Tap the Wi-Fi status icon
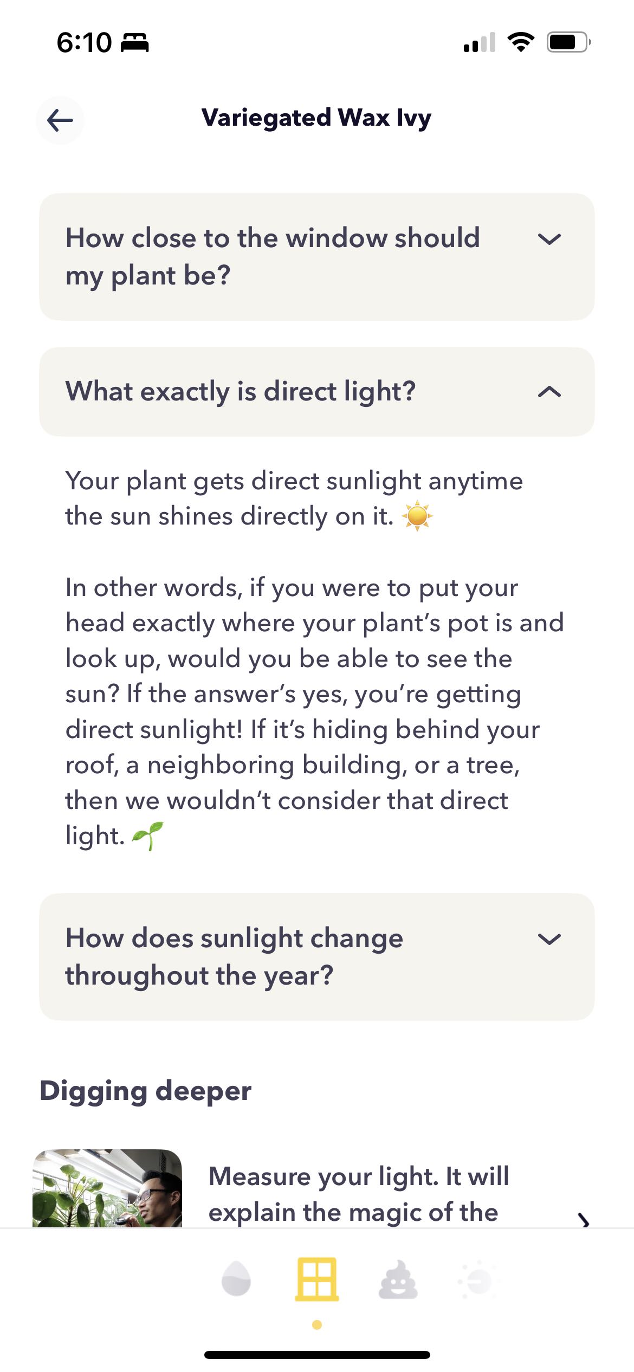 click(x=521, y=42)
